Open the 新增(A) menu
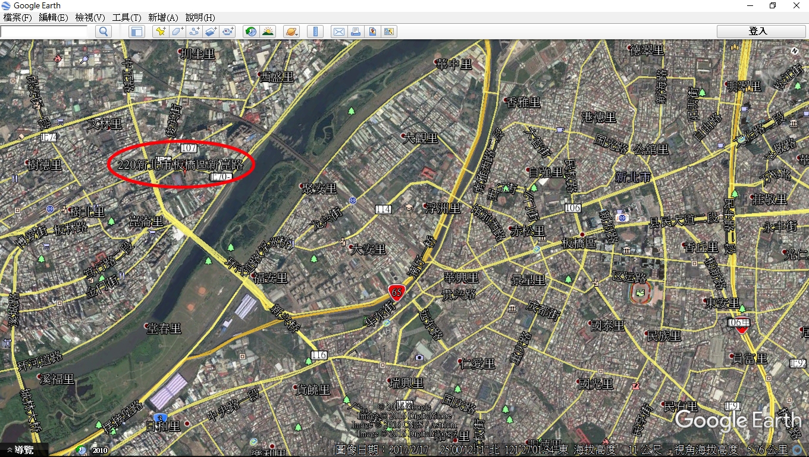 pos(164,17)
